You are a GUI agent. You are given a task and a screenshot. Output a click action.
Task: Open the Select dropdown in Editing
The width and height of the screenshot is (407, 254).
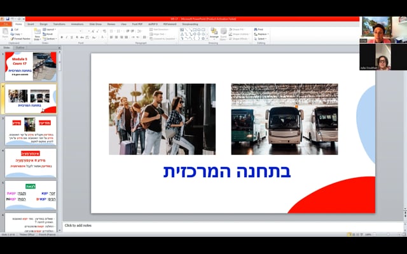(260, 39)
